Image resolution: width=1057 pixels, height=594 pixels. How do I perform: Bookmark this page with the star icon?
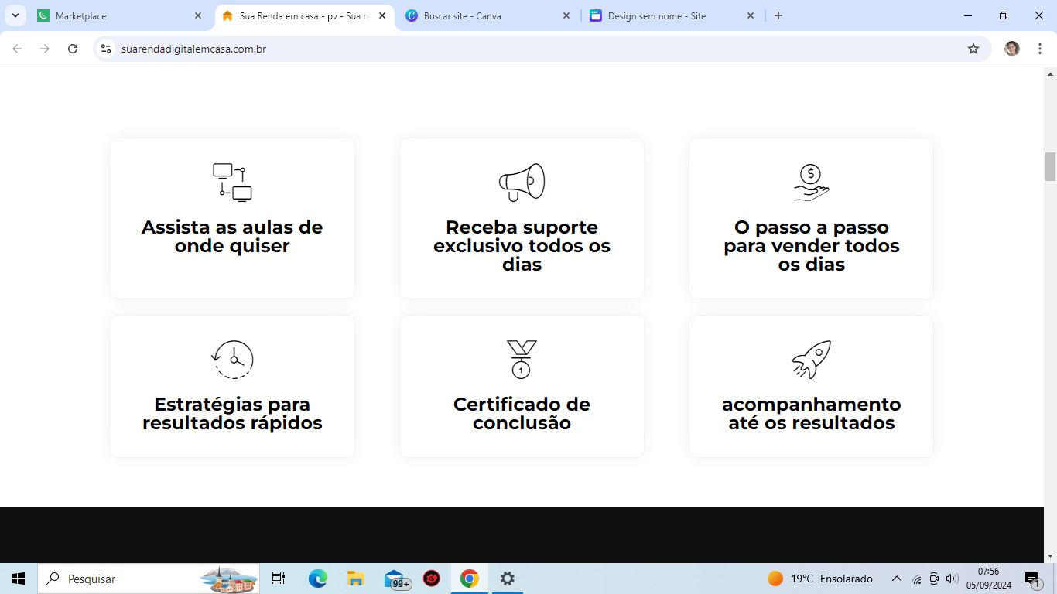click(x=973, y=49)
